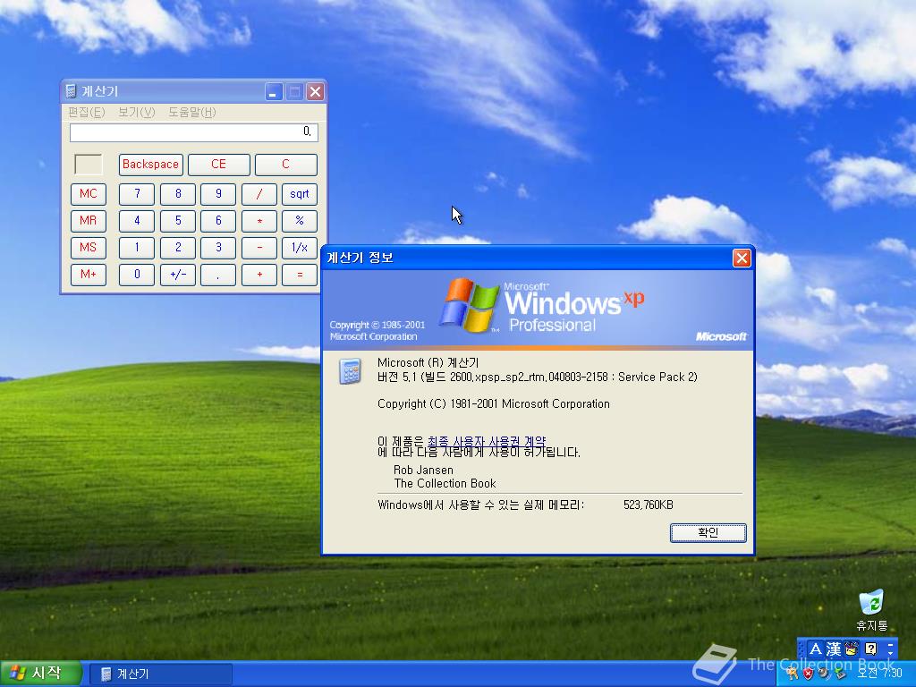Screen dimensions: 916x687
Task: Click the digit 3 calculator key
Action: [x=218, y=248]
